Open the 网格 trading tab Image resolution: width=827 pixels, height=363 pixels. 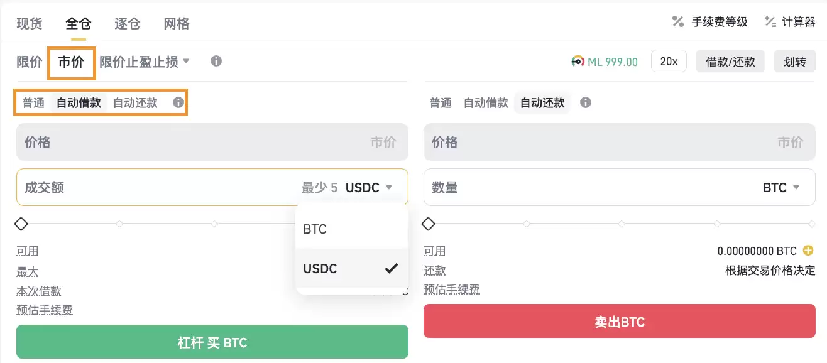click(175, 23)
